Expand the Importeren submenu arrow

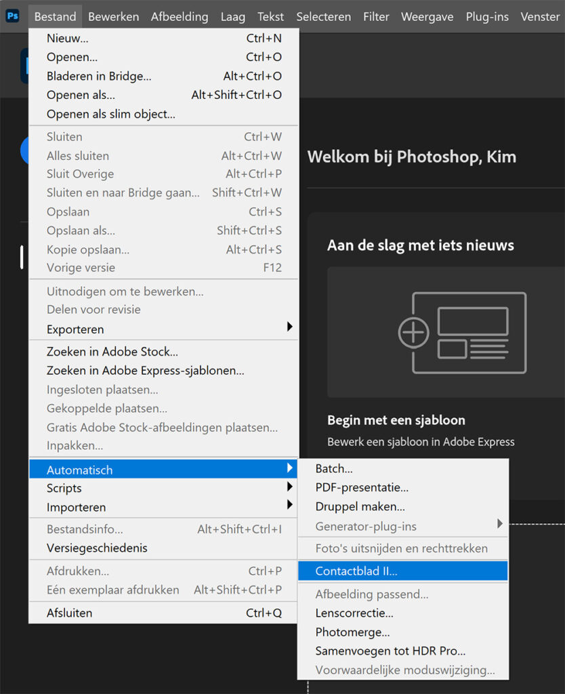point(290,505)
